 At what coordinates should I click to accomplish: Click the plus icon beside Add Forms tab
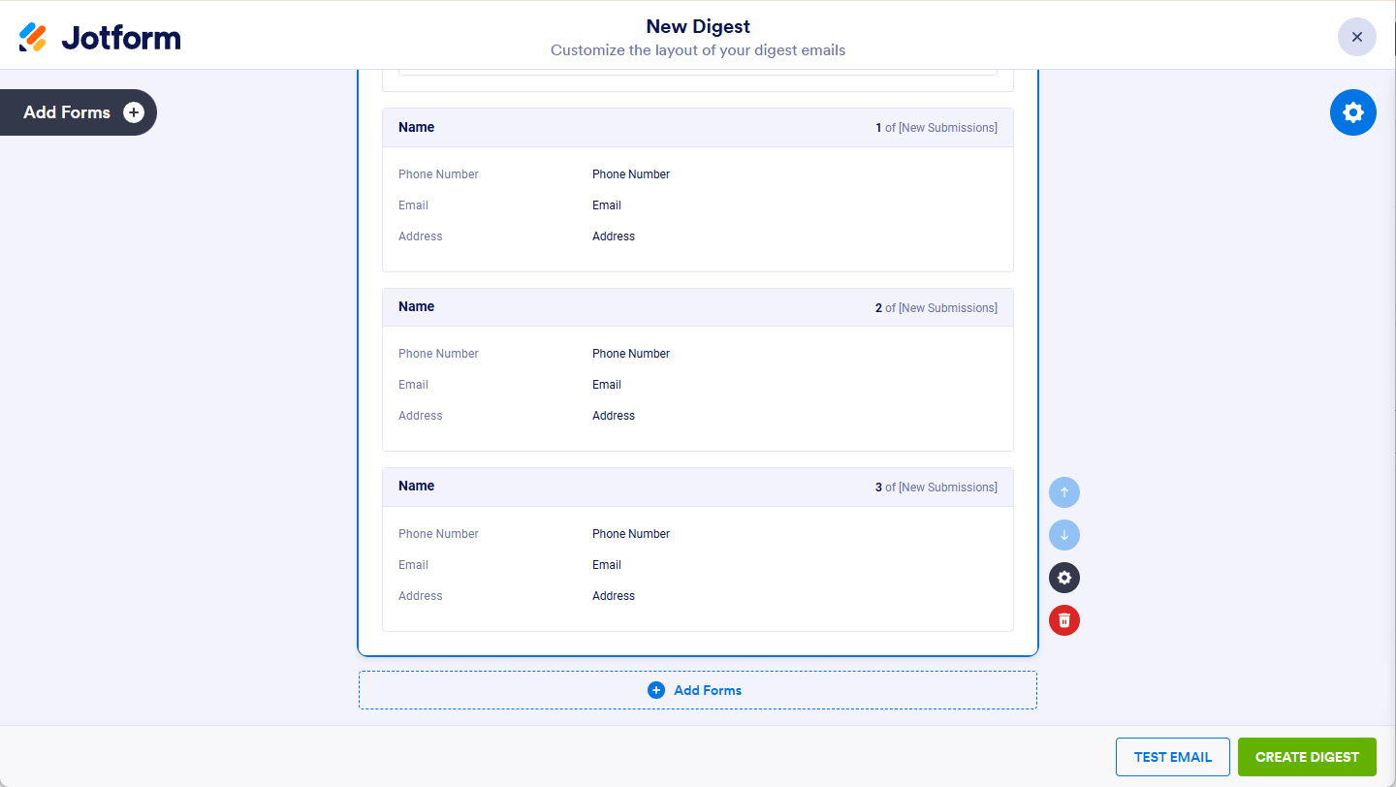tap(134, 112)
